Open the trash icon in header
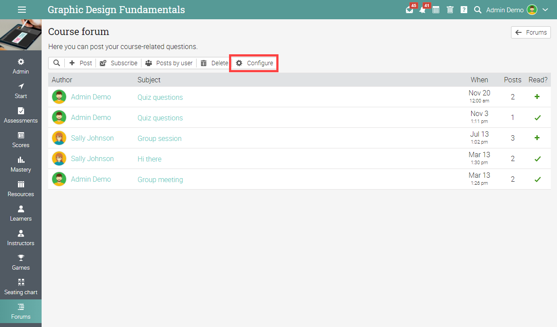This screenshot has height=327, width=557. point(450,10)
